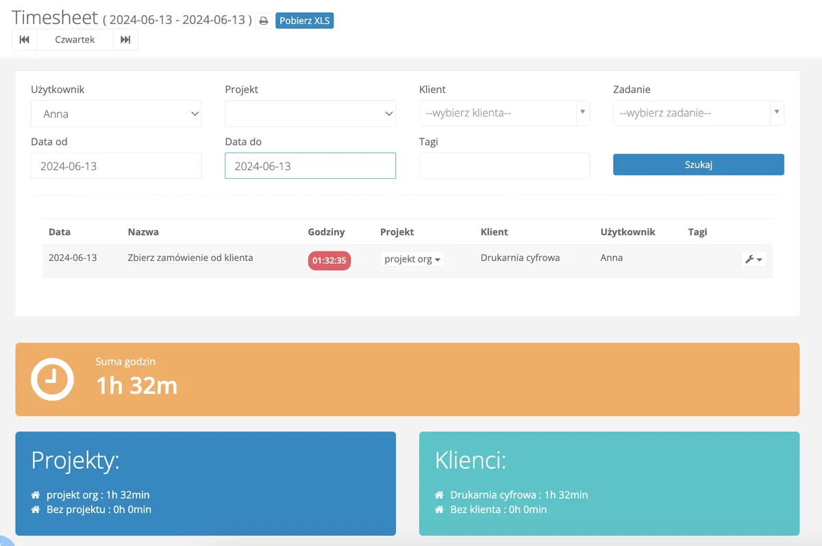The image size is (822, 546).
Task: Click 'Zbierz zamówienie od klienta' entry name
Action: pos(190,258)
